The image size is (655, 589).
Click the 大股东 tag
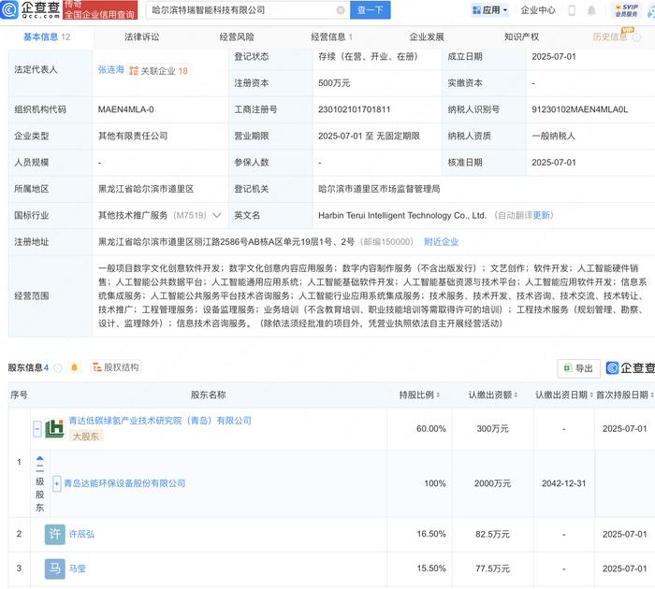pos(86,436)
